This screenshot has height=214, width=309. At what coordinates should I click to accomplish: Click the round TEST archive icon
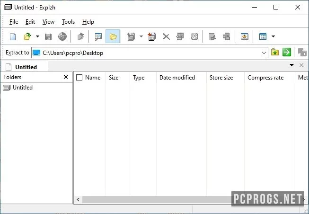[62, 36]
